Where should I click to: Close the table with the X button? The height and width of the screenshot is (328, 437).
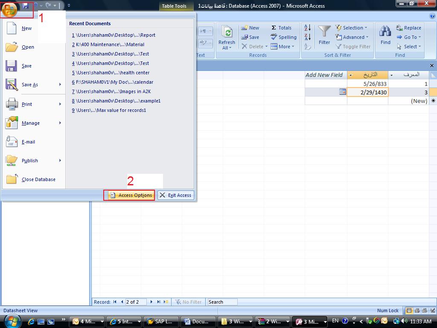pyautogui.click(x=432, y=65)
